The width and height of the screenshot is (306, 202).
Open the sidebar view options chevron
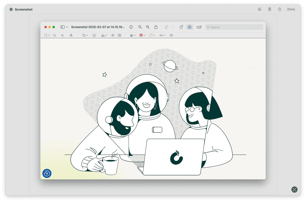click(67, 27)
